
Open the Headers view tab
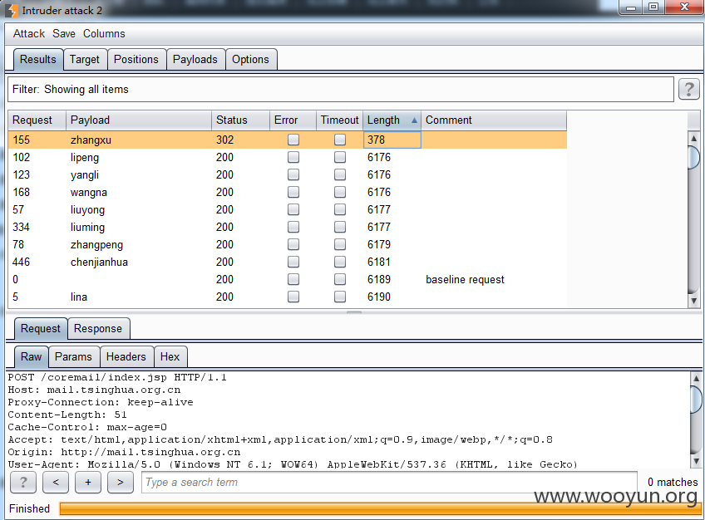point(126,356)
